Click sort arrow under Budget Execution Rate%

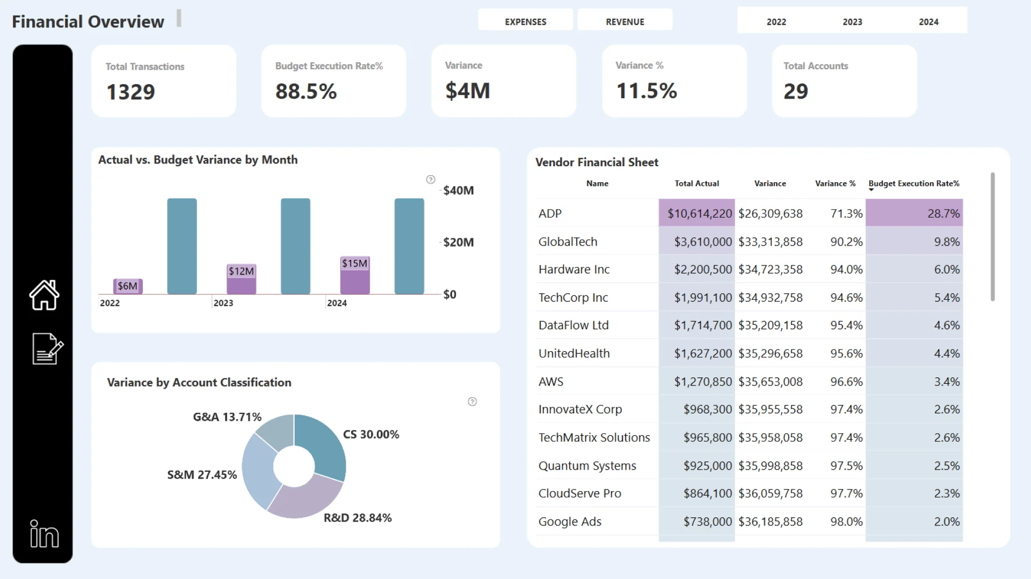point(872,190)
